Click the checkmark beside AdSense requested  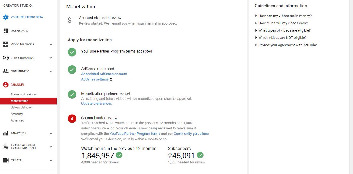pos(72,69)
